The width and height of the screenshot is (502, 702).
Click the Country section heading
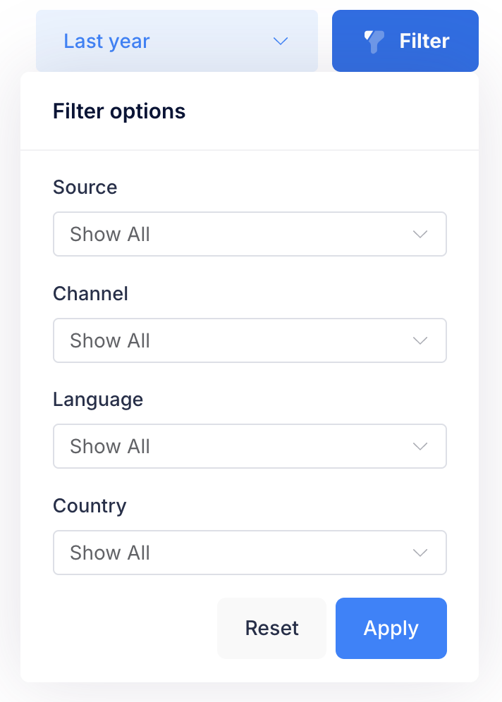90,506
